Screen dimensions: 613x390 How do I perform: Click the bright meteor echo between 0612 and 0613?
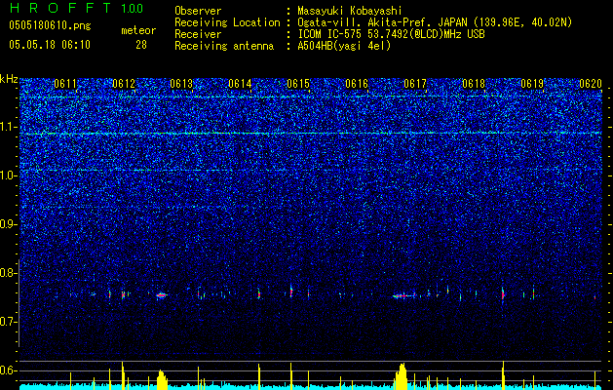tap(162, 295)
